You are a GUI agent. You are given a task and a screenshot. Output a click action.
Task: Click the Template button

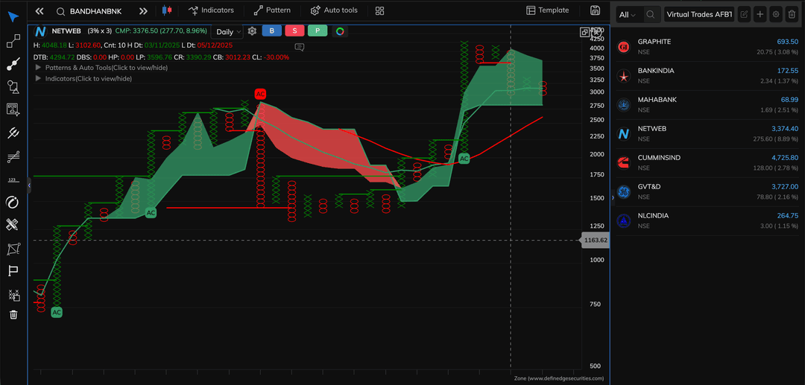tap(547, 10)
